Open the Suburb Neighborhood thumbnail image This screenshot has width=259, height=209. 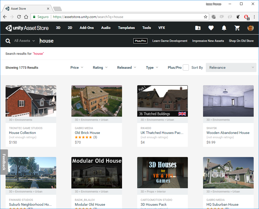pyautogui.click(x=31, y=173)
